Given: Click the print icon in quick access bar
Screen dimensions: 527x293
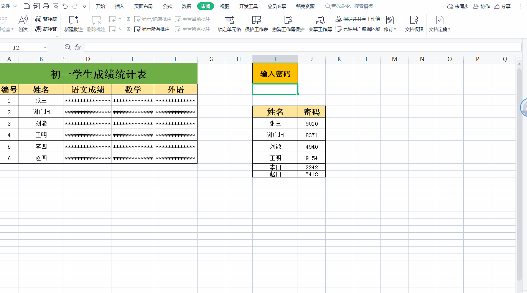Looking at the screenshot, I should tap(46, 6).
